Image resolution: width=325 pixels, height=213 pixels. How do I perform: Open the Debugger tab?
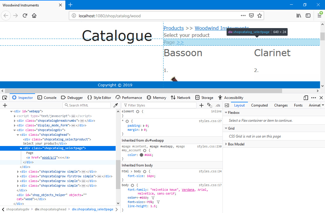(x=72, y=97)
